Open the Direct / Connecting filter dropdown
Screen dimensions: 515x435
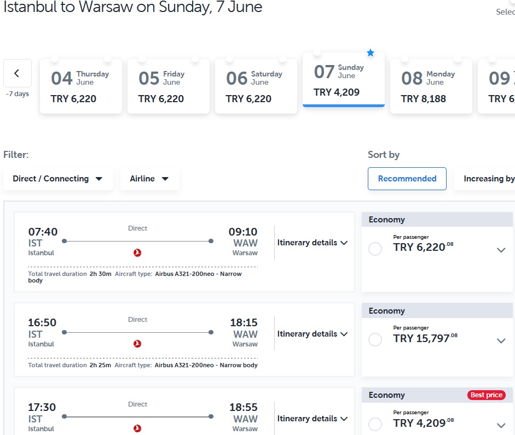point(58,179)
